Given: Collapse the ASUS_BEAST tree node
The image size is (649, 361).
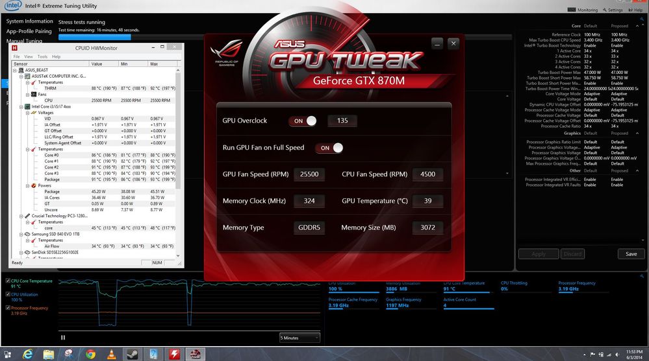Looking at the screenshot, I should click(15, 70).
